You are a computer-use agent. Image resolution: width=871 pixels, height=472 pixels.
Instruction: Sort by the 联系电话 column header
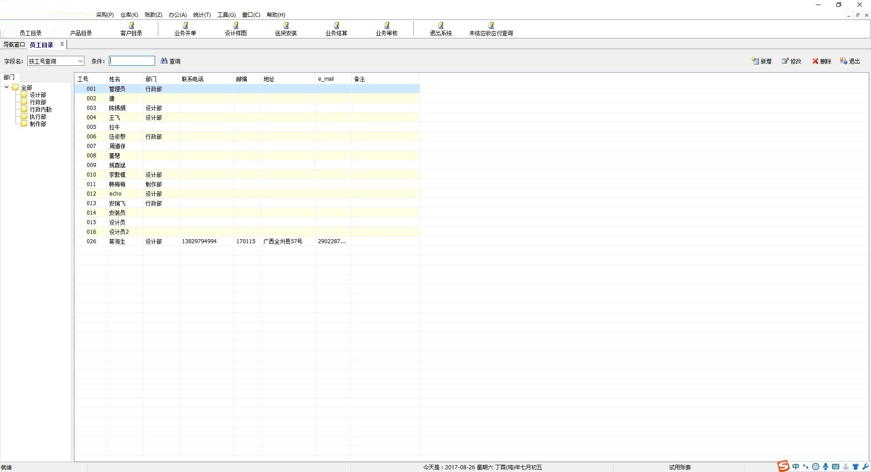(x=206, y=79)
